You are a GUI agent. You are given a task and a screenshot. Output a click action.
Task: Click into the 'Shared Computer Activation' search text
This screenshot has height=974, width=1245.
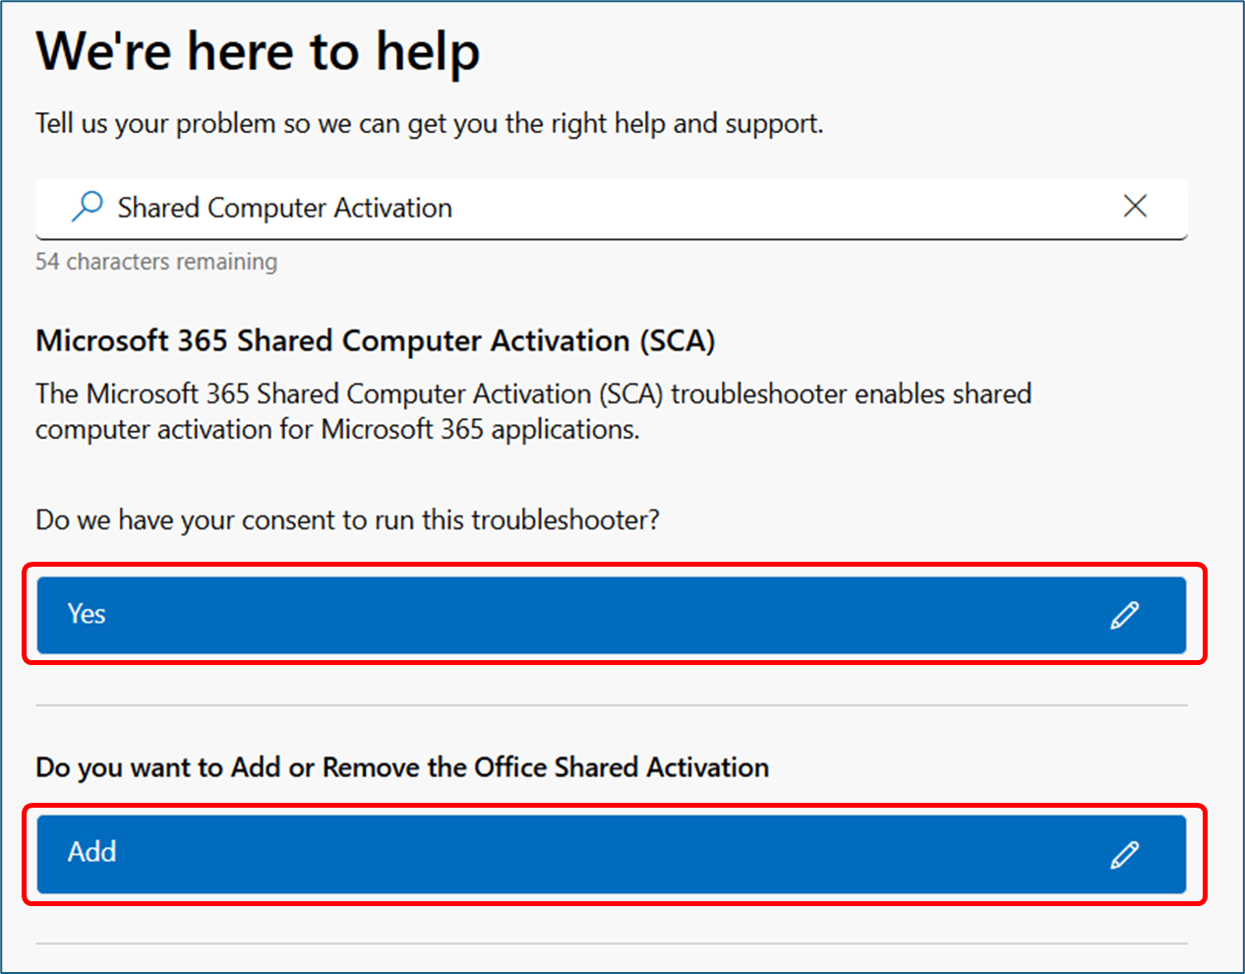(x=284, y=208)
